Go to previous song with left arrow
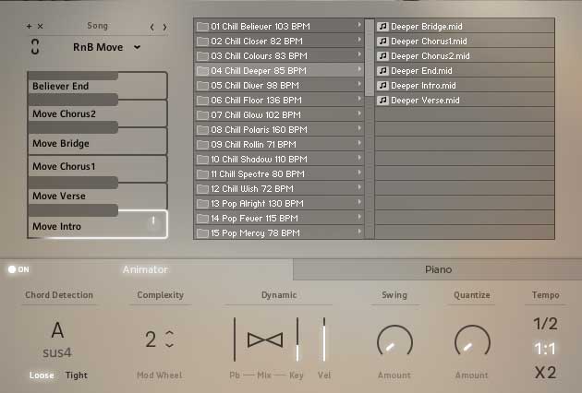This screenshot has height=393, width=582. click(152, 27)
